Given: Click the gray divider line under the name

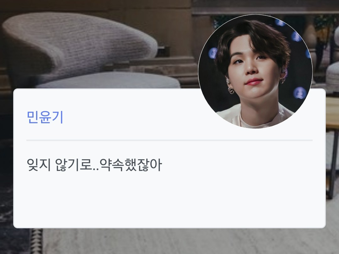Looking at the screenshot, I should [x=169, y=140].
